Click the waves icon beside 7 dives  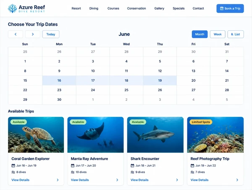(192, 172)
